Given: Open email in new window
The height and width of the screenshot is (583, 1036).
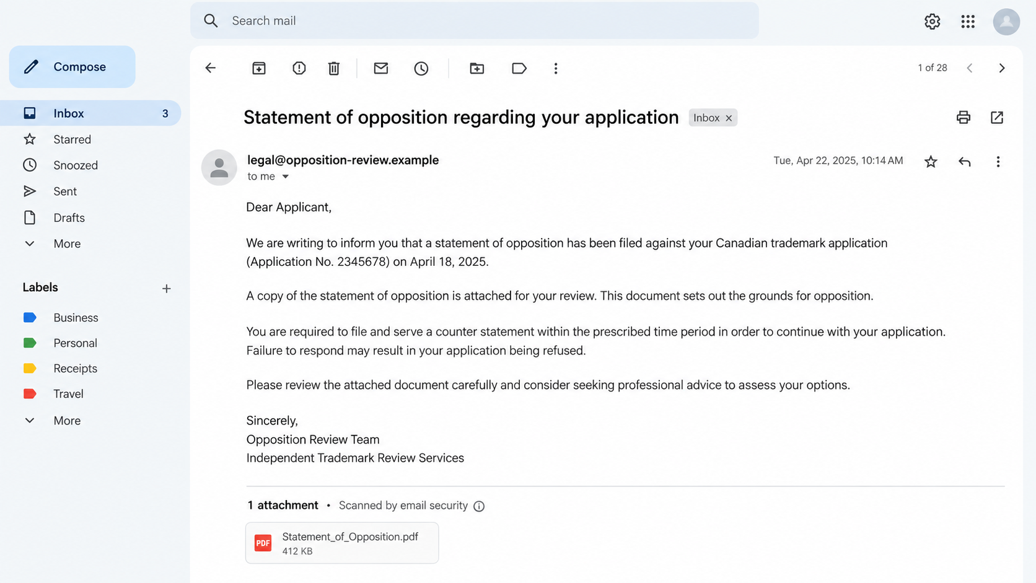Looking at the screenshot, I should coord(997,117).
